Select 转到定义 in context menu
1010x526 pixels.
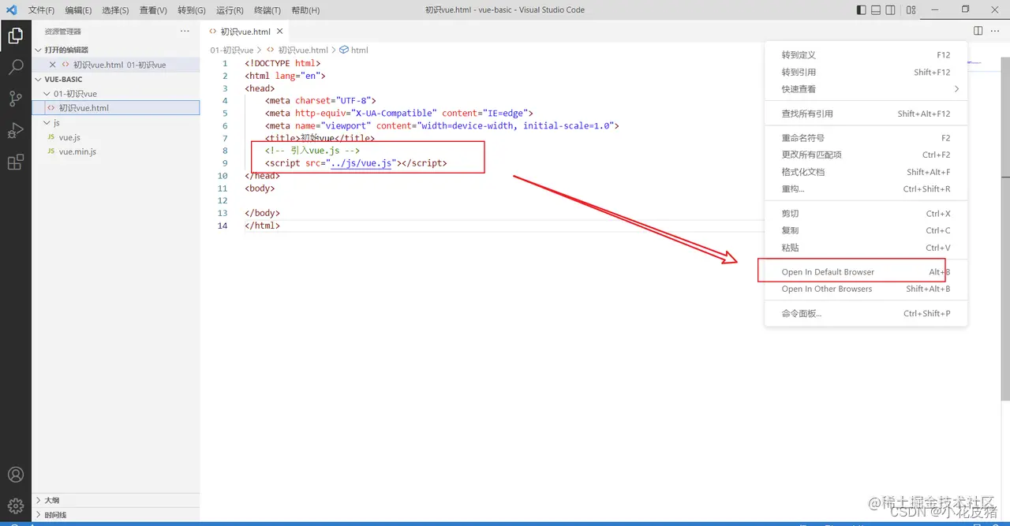[x=866, y=55]
